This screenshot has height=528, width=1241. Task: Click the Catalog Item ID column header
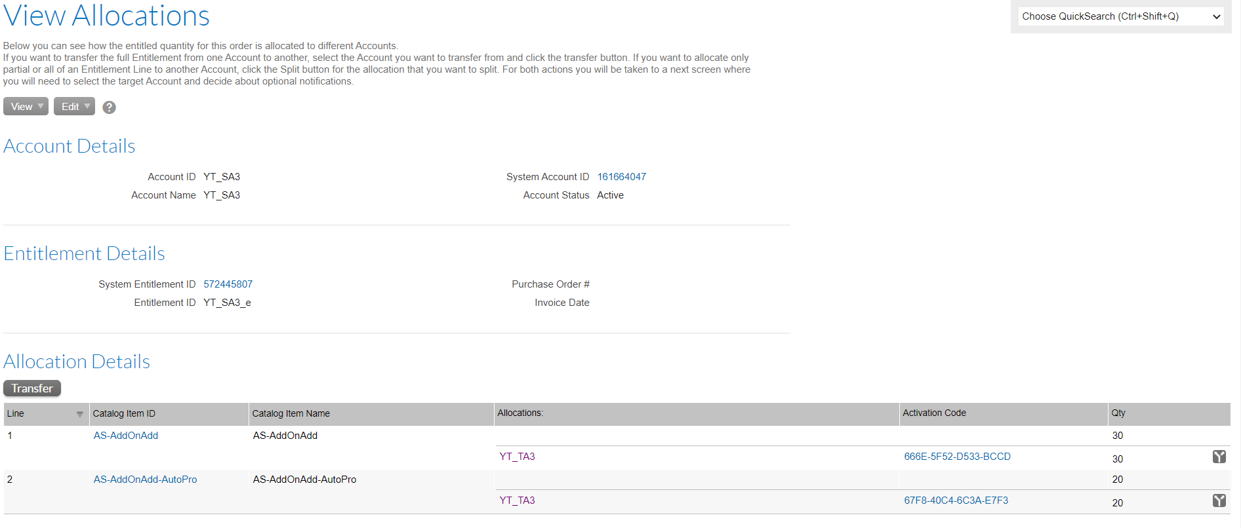pos(169,414)
